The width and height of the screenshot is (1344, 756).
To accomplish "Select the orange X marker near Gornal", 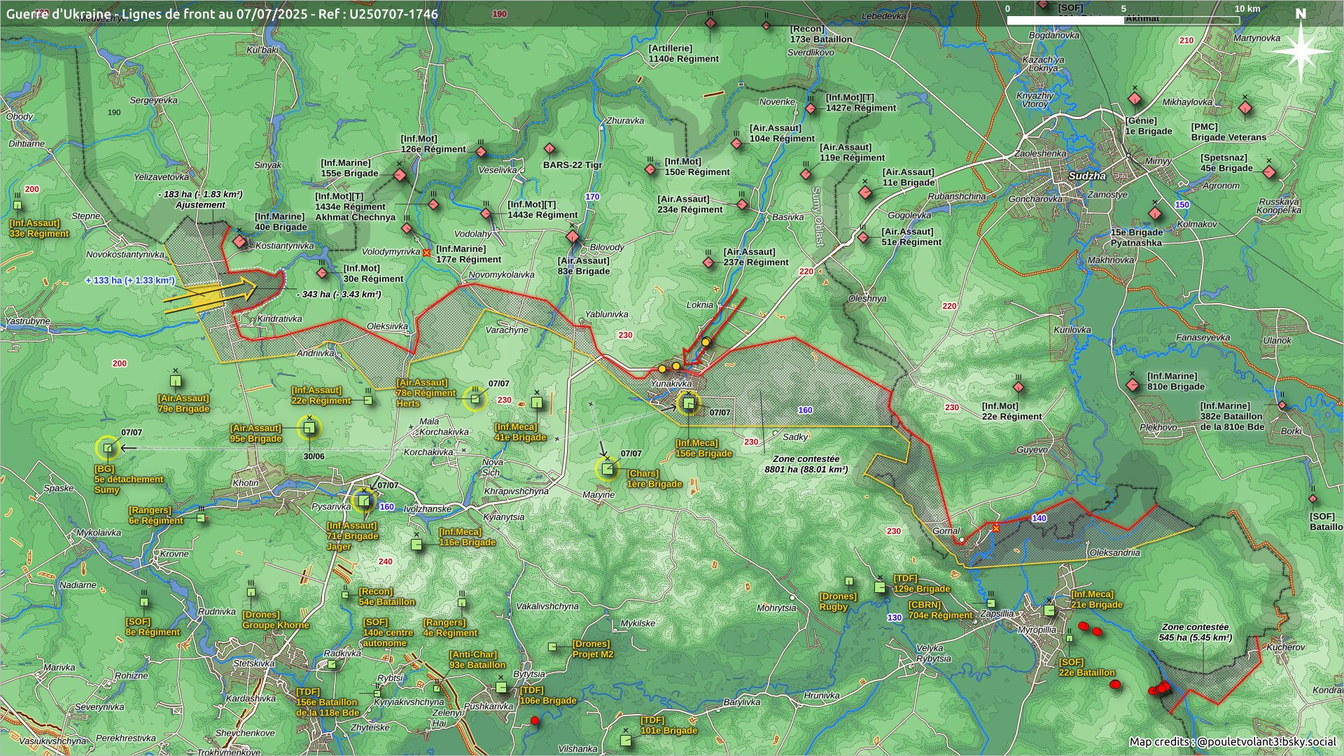I will pos(996,528).
